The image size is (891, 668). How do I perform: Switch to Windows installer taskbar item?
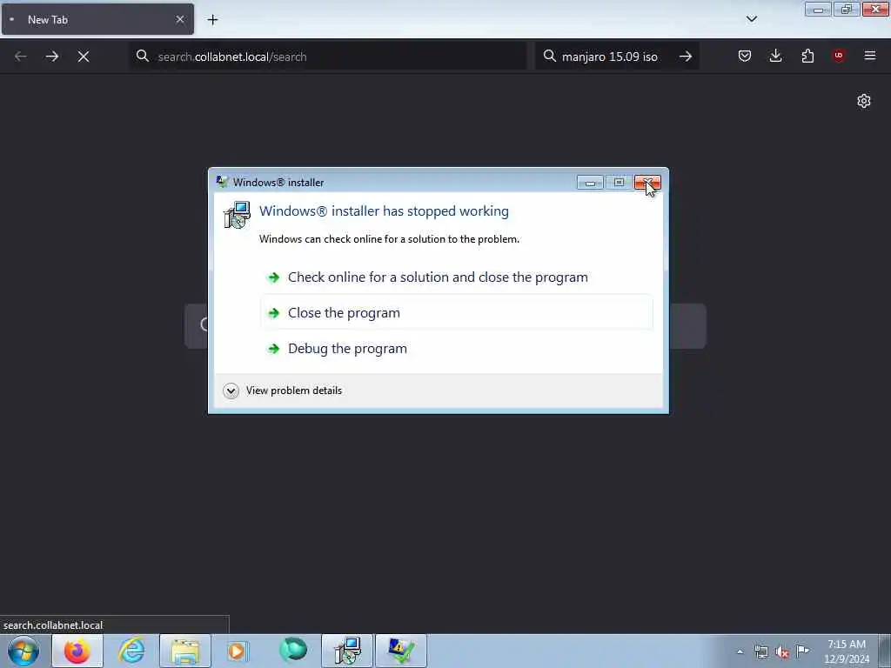[347, 651]
